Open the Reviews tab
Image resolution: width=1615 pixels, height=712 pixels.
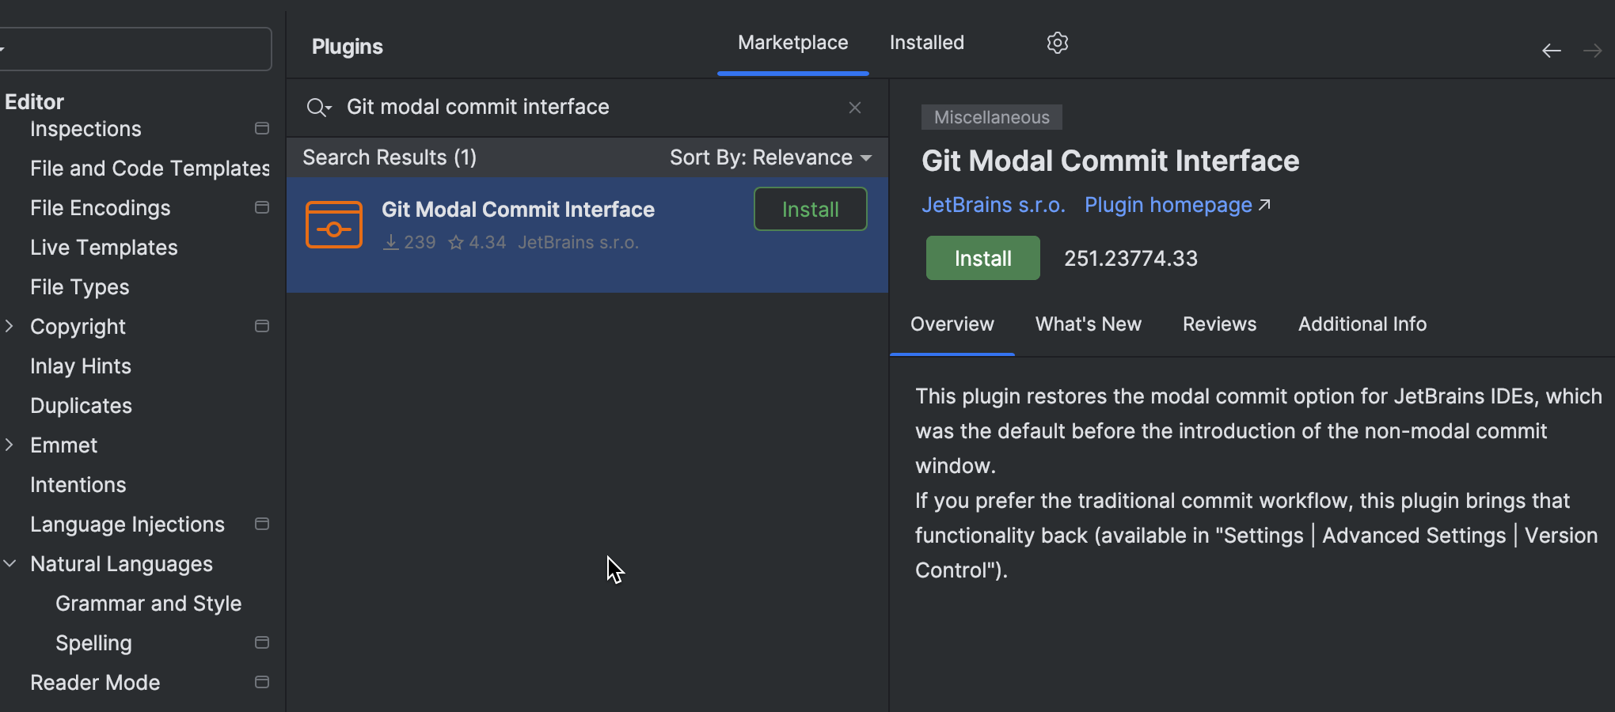point(1219,324)
